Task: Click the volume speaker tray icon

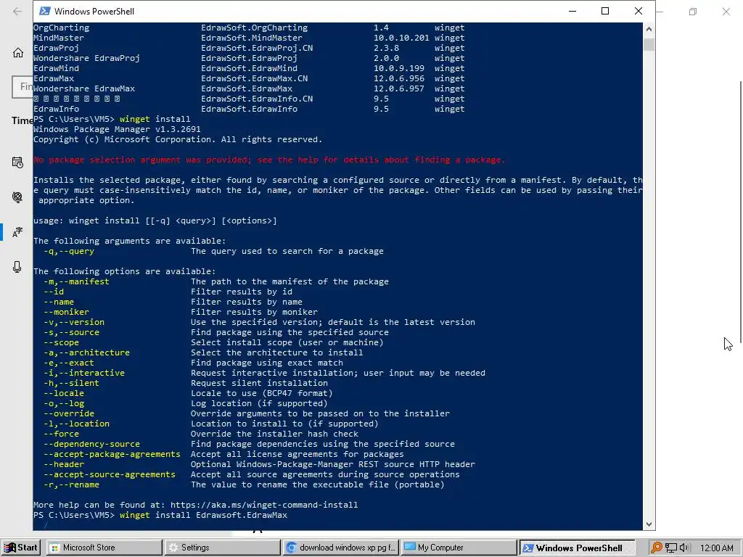Action: pos(684,548)
